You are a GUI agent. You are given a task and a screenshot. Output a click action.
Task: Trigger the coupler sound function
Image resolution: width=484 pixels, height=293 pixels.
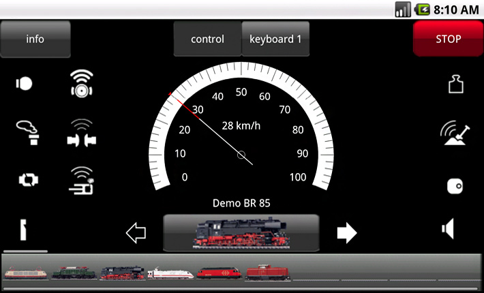pos(82,134)
